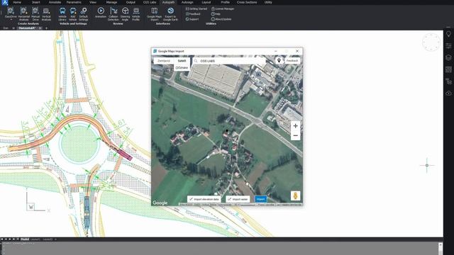Open the Layout ribbon tab
This screenshot has height=255, width=454.
pos(206,2)
